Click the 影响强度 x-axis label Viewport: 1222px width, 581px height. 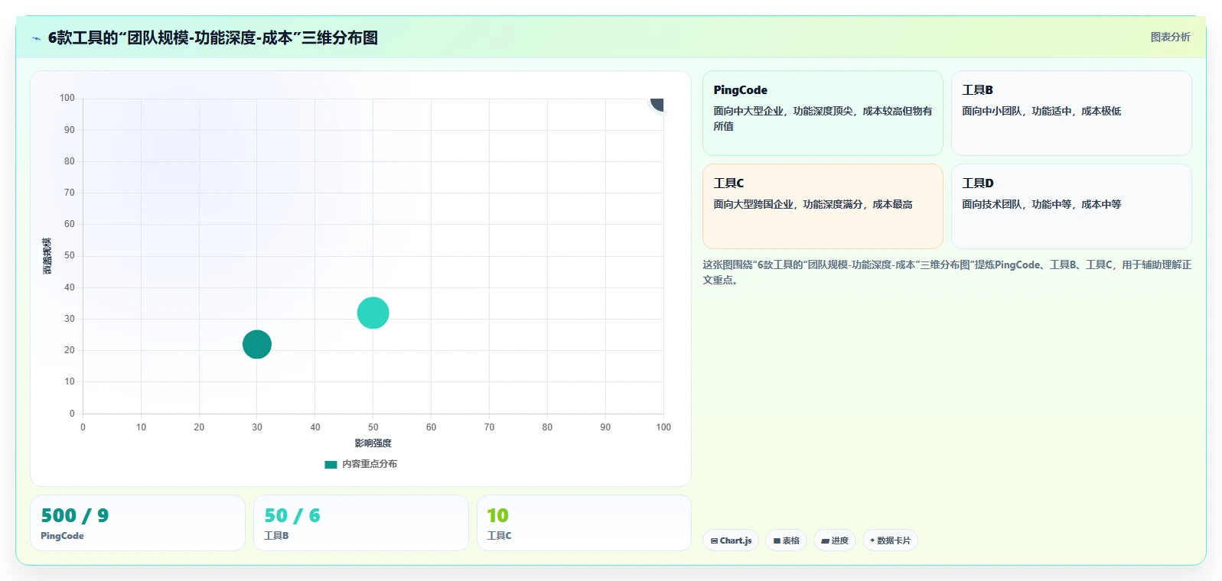pos(373,443)
